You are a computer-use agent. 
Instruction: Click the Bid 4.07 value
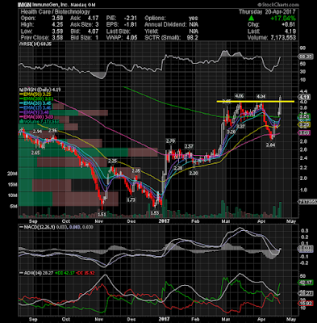click(x=93, y=31)
